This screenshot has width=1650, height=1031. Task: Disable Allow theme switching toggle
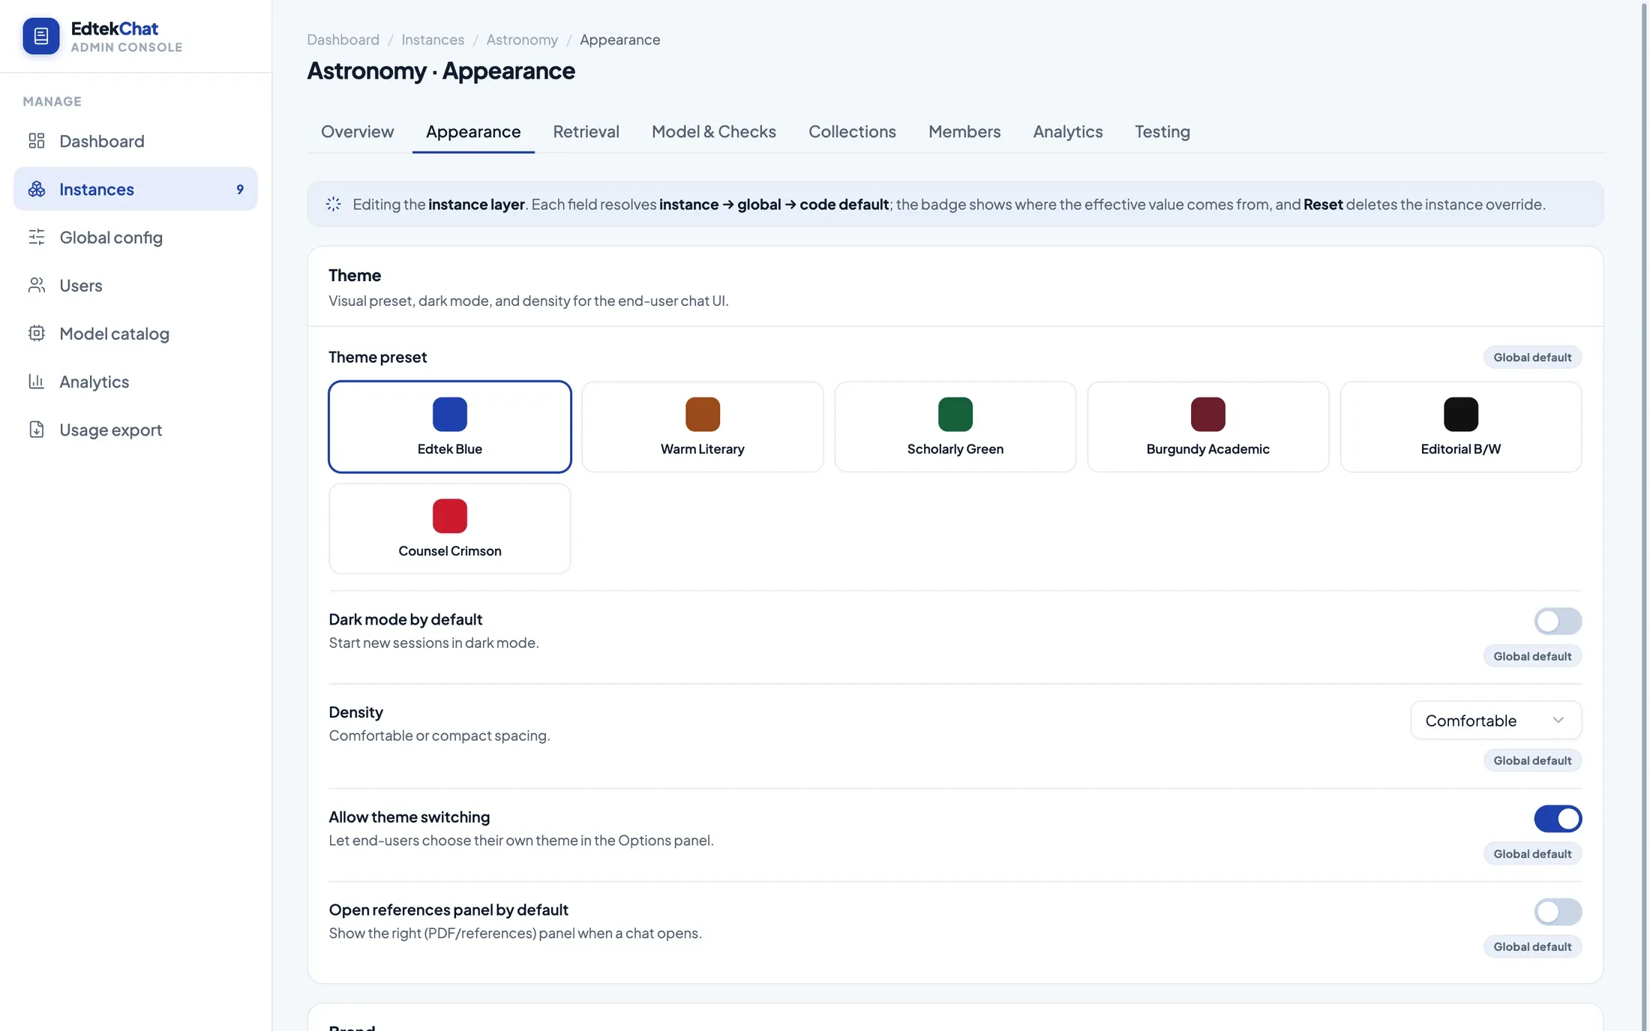[1558, 819]
